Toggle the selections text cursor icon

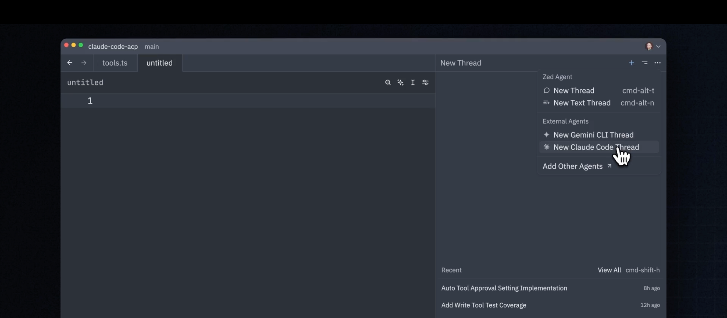tap(413, 83)
